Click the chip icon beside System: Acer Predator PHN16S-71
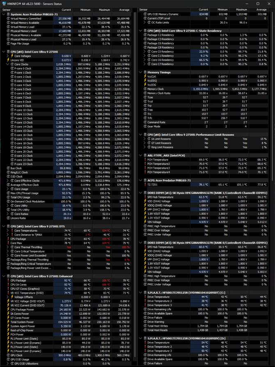 point(4,14)
